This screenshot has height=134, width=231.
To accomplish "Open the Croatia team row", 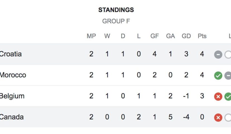I will tap(11, 54).
